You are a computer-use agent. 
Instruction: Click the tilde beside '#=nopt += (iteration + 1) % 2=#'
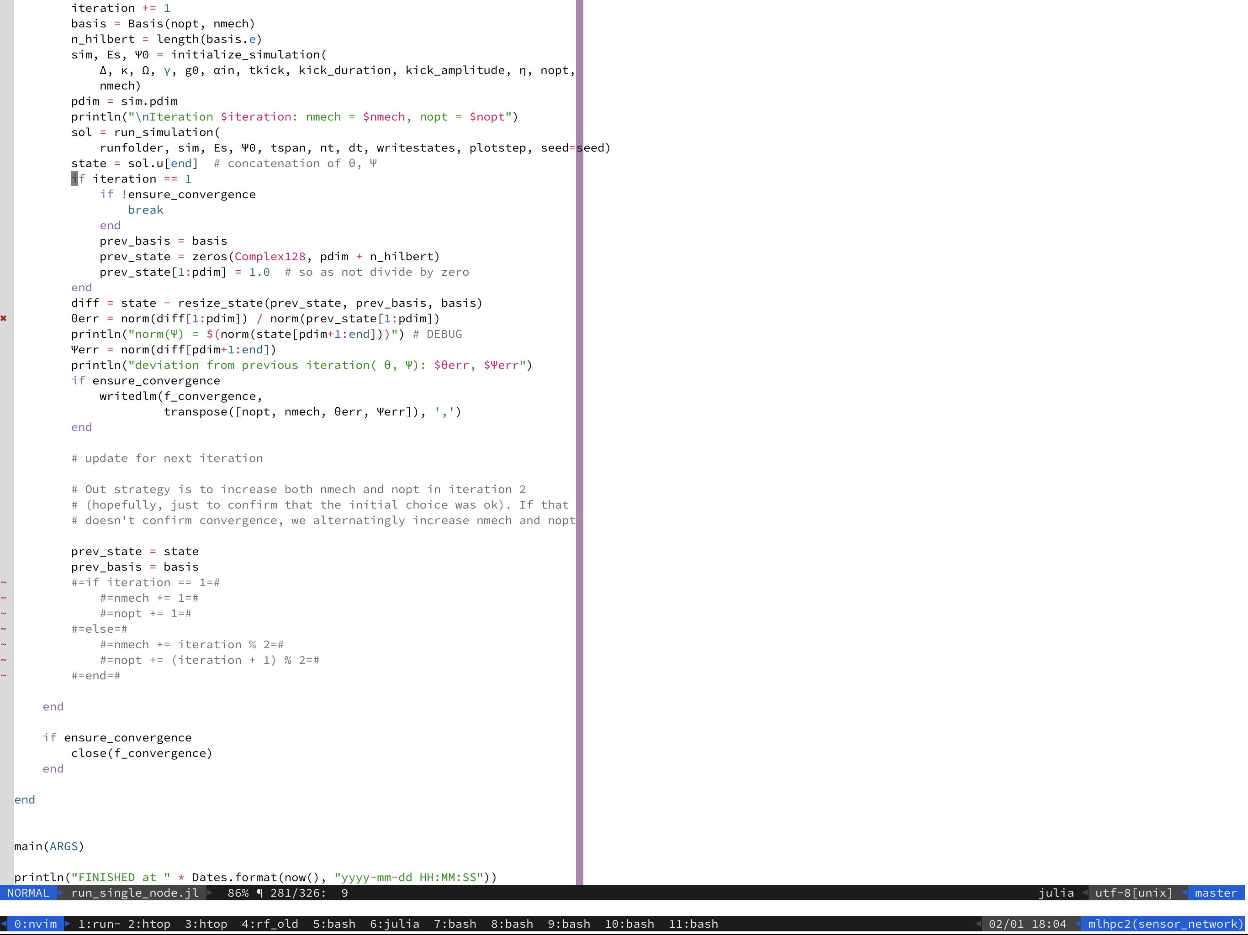tap(3, 660)
